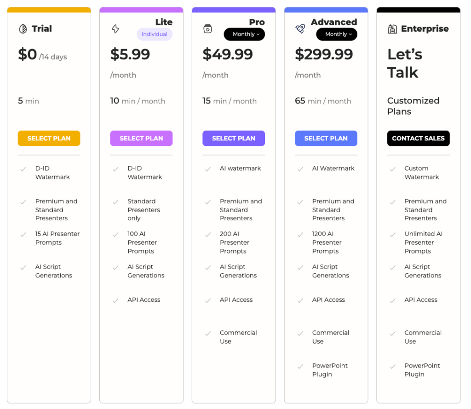Screen dimensions: 471x409
Task: Click the lightning bolt Lite plan icon
Action: (115, 29)
